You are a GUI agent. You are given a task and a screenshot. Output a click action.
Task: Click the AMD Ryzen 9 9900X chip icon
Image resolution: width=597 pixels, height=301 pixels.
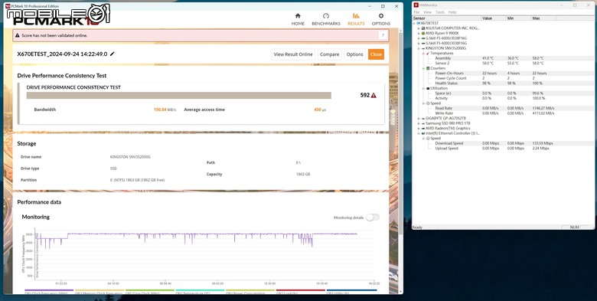coord(423,33)
